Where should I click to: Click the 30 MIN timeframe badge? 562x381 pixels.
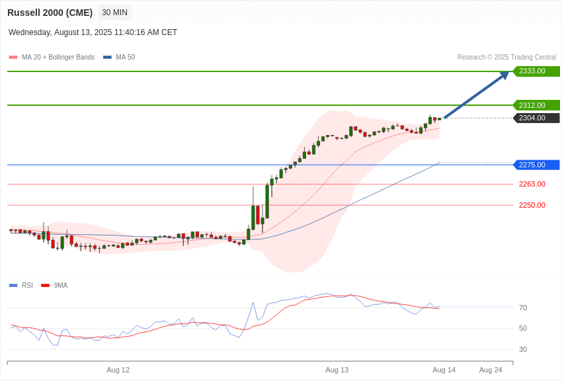pyautogui.click(x=114, y=13)
